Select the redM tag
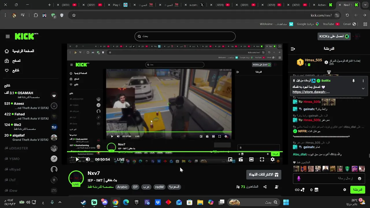Screen dimensions: 370x208 click(x=159, y=187)
